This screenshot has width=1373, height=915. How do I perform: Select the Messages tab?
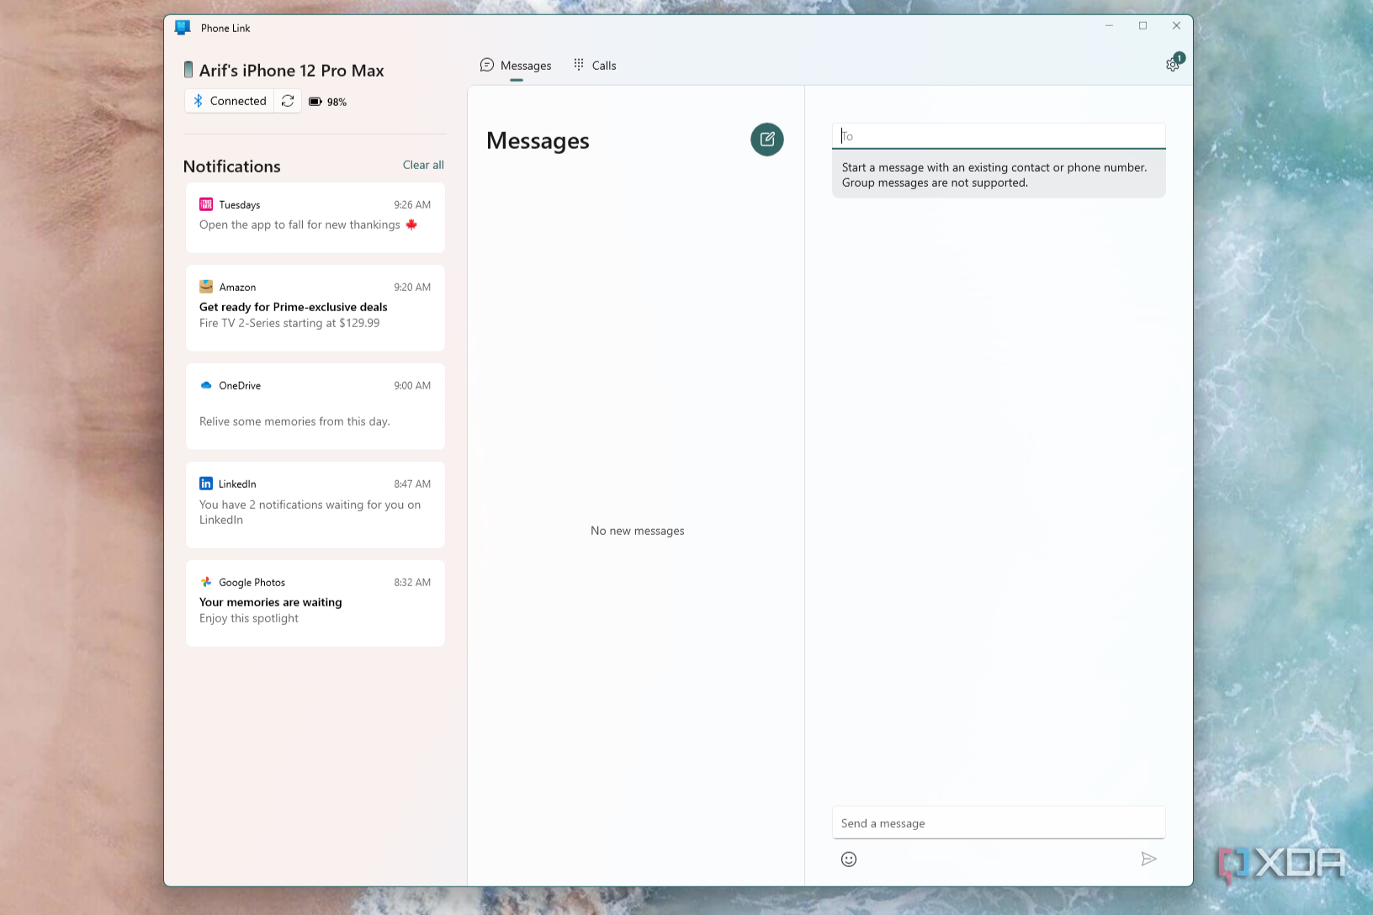tap(516, 65)
